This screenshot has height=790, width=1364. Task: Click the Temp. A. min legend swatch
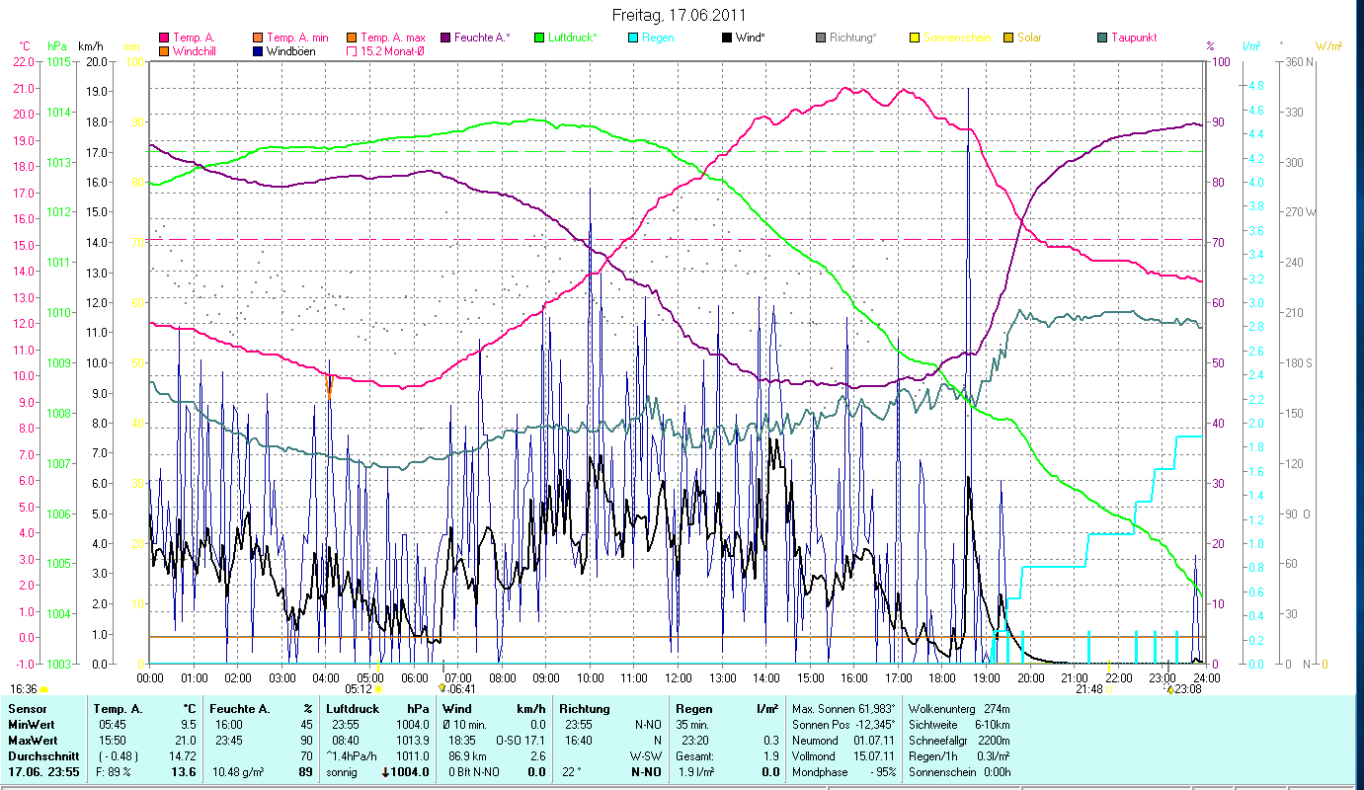[x=258, y=38]
